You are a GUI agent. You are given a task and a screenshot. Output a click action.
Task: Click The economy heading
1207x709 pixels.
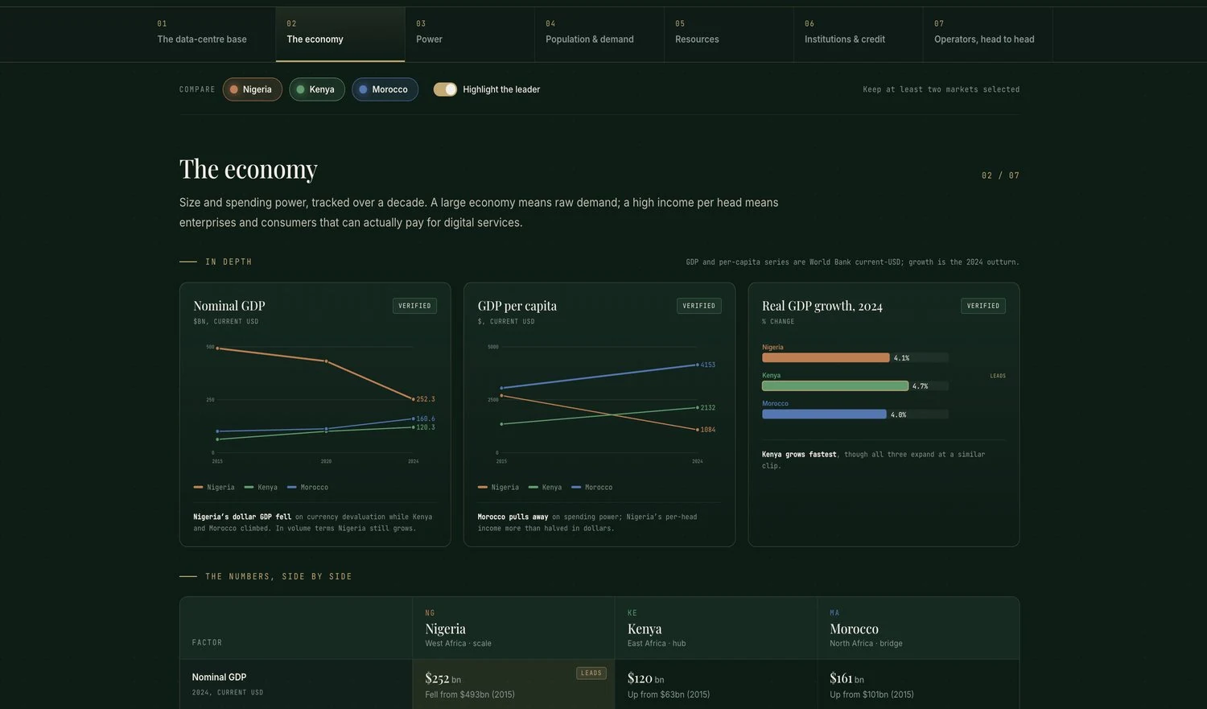249,169
